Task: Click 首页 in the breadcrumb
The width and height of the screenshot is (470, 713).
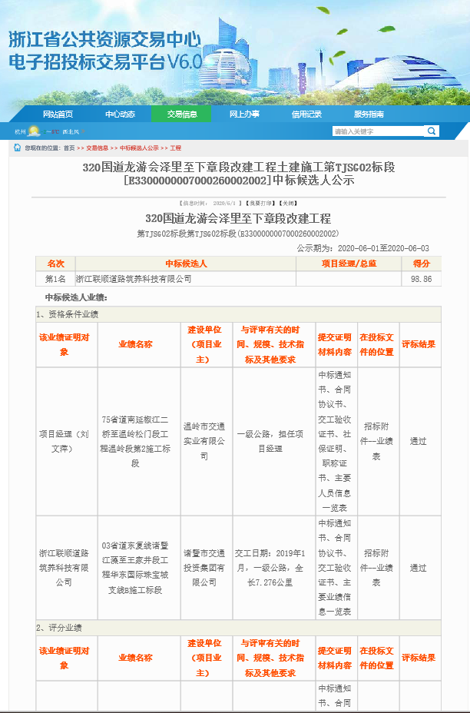Action: [69, 148]
